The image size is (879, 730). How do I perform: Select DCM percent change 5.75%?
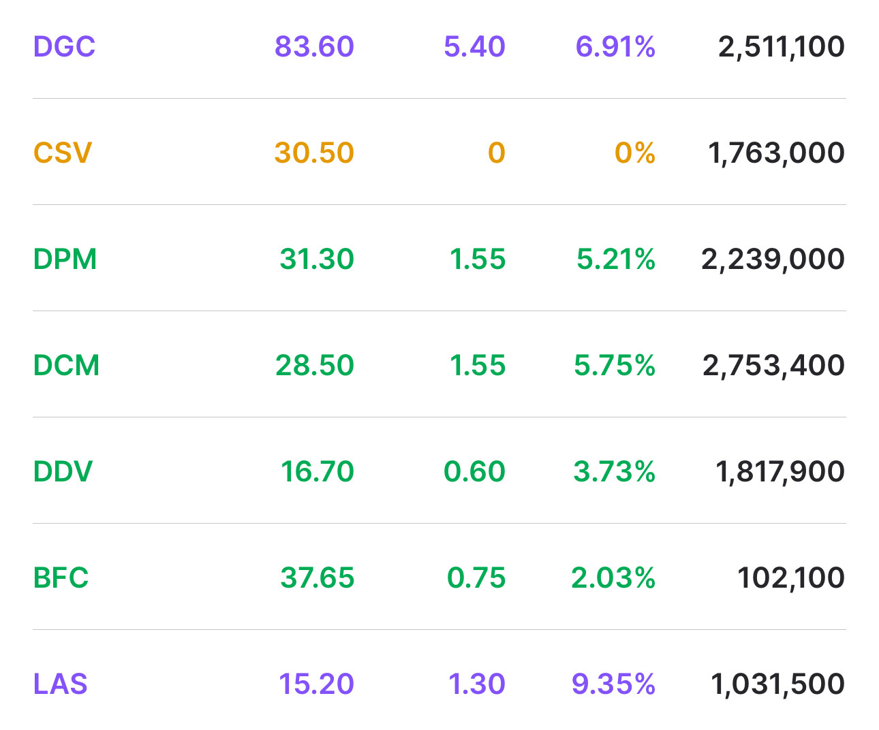[614, 366]
